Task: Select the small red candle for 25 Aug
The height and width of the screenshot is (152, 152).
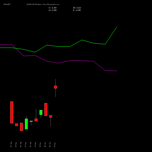Action: [x=17, y=125]
